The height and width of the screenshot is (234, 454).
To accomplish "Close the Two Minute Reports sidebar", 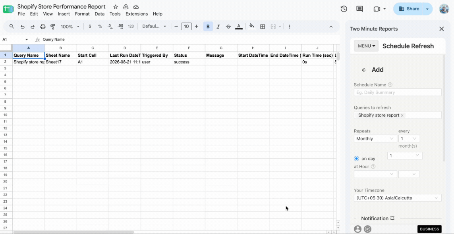I will [442, 29].
